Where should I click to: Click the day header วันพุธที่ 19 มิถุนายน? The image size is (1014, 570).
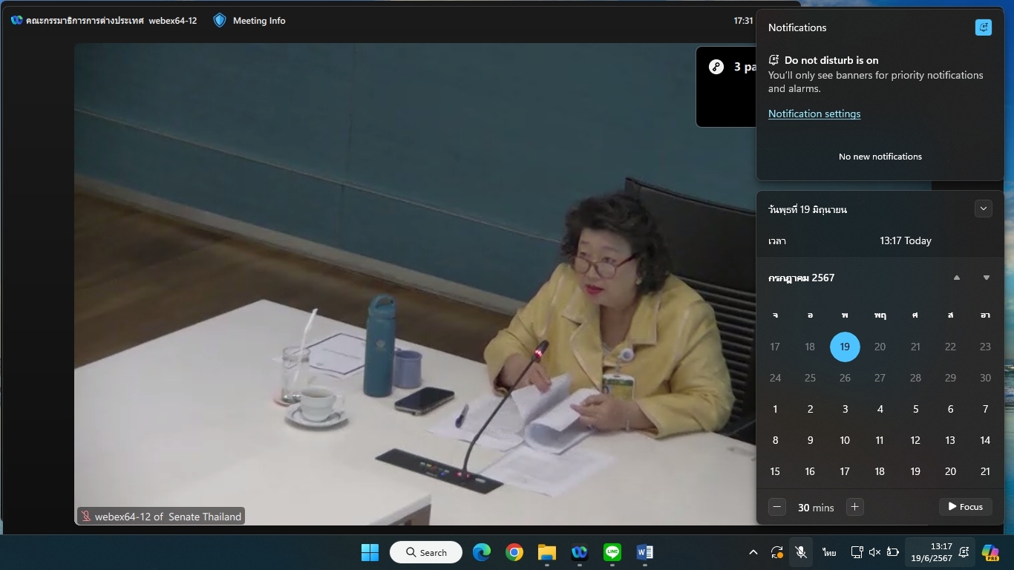(x=808, y=209)
